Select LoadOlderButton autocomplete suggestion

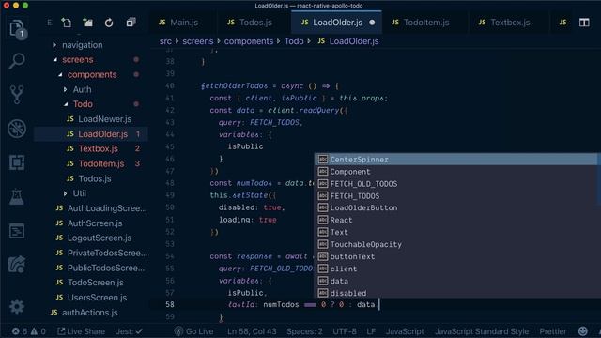pos(455,207)
